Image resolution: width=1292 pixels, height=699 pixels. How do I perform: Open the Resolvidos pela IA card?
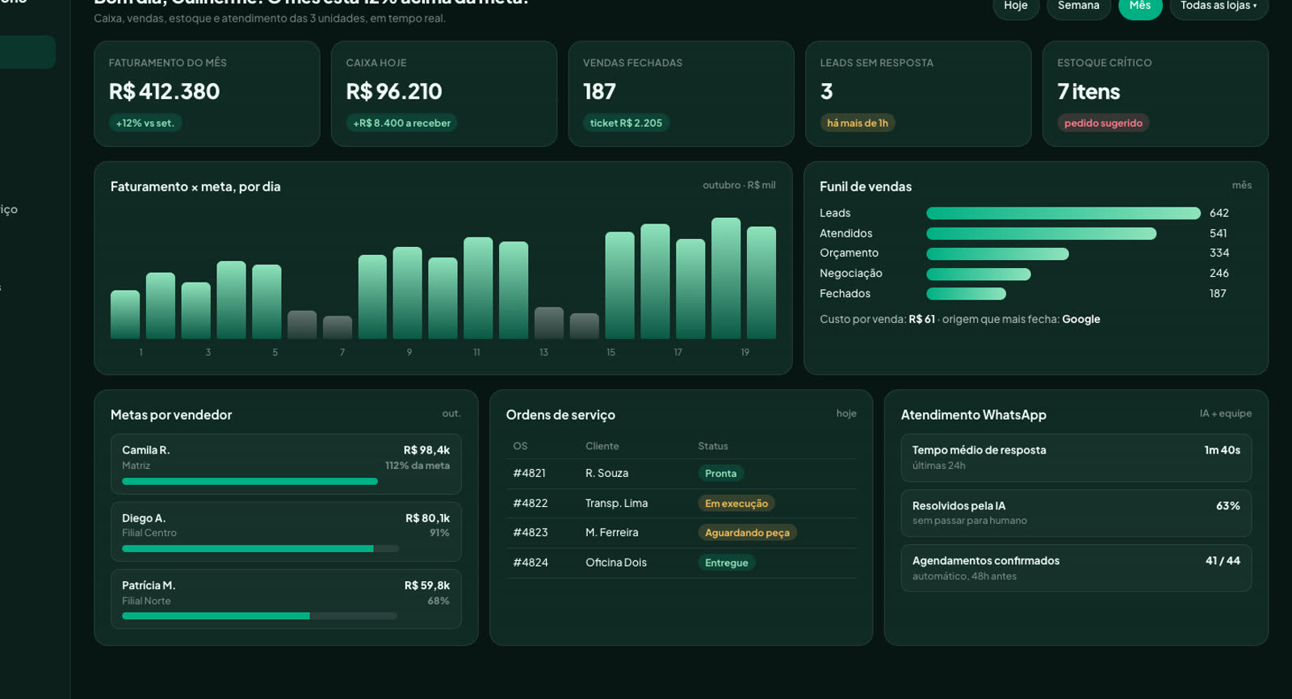(x=1076, y=513)
